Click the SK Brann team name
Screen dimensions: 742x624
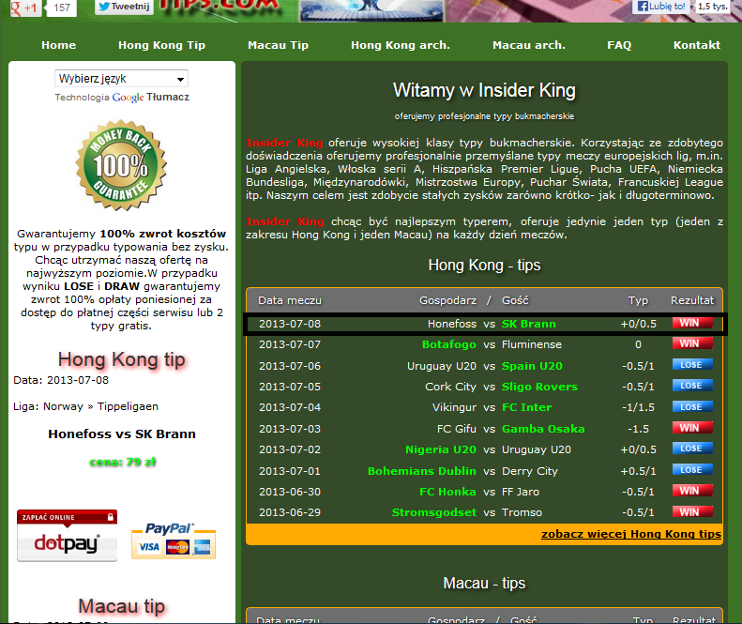coord(528,324)
